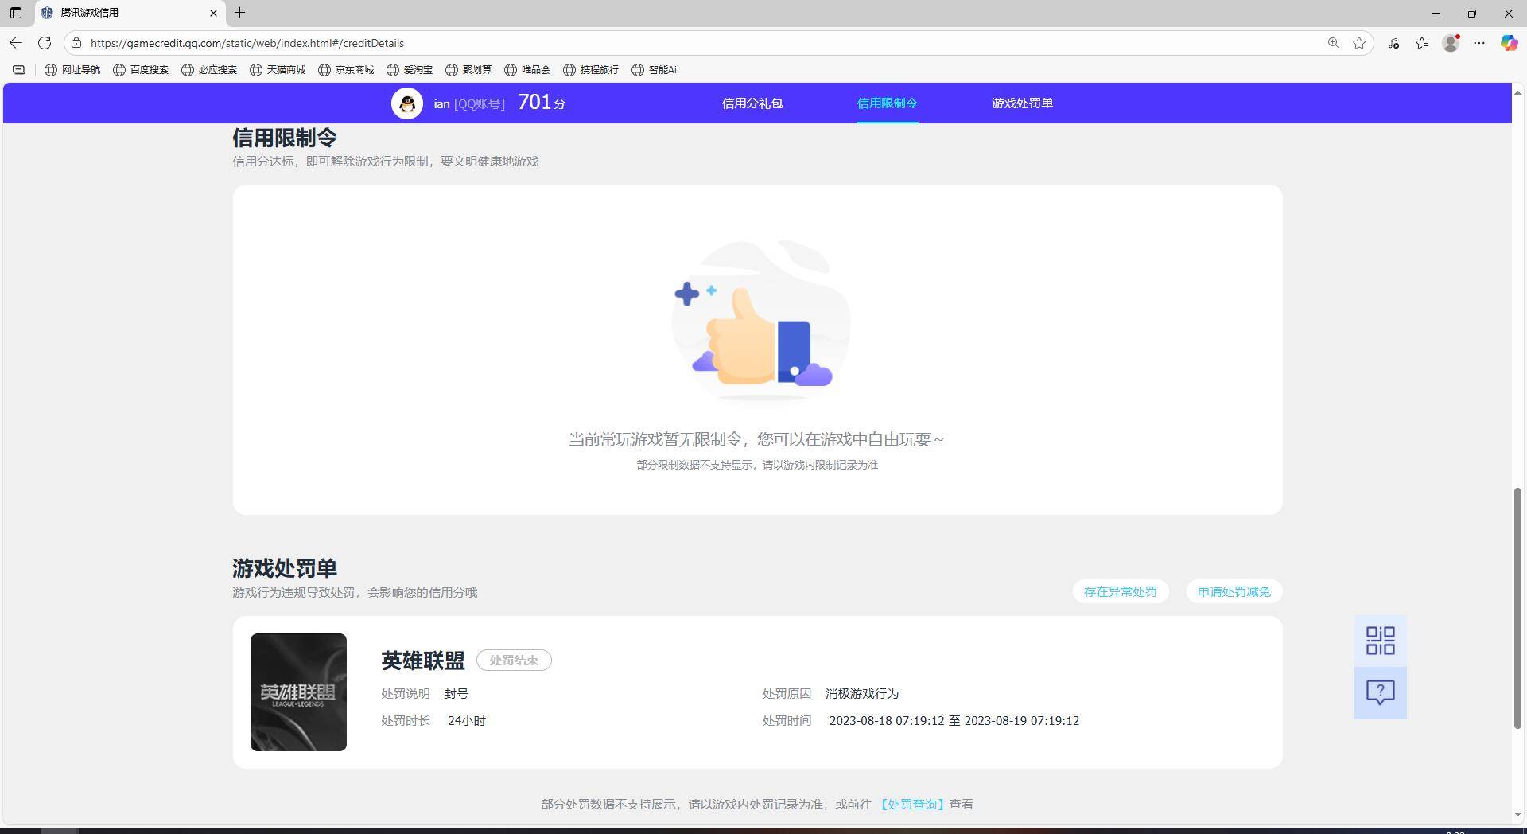This screenshot has width=1527, height=834.
Task: Click the QQ avatar in the header
Action: pyautogui.click(x=407, y=103)
